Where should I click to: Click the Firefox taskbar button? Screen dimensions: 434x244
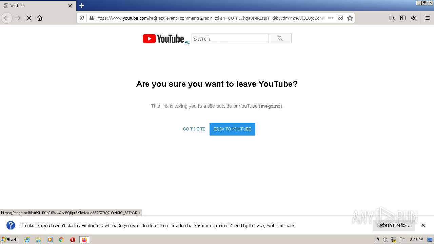pyautogui.click(x=84, y=240)
